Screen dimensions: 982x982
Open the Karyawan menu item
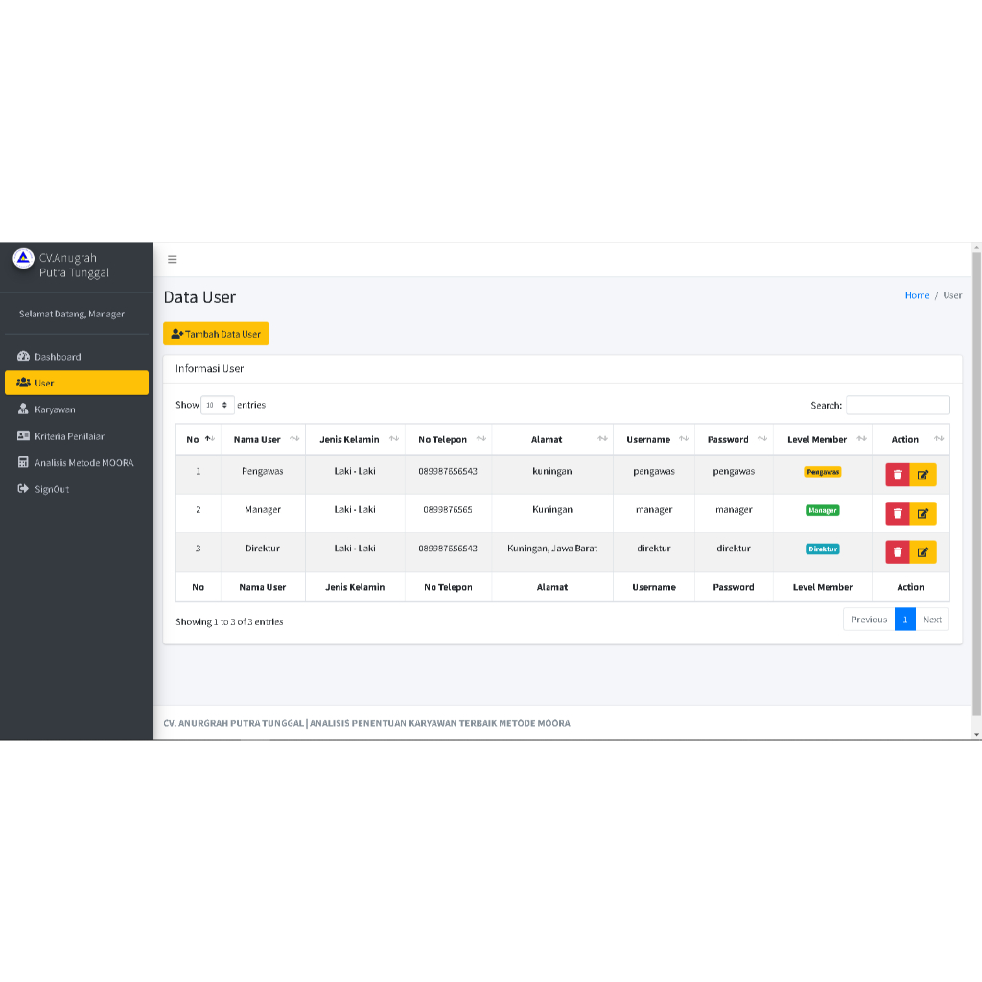[x=77, y=409]
